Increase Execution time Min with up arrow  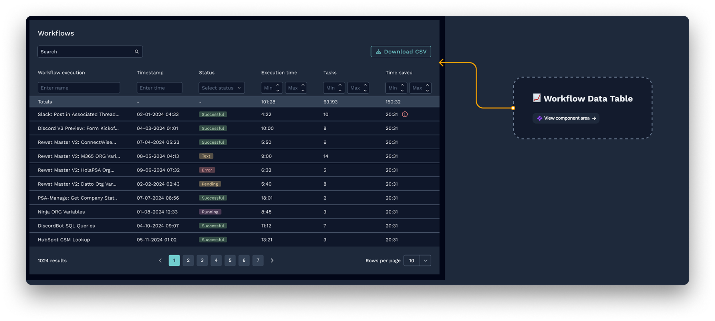(x=278, y=85)
